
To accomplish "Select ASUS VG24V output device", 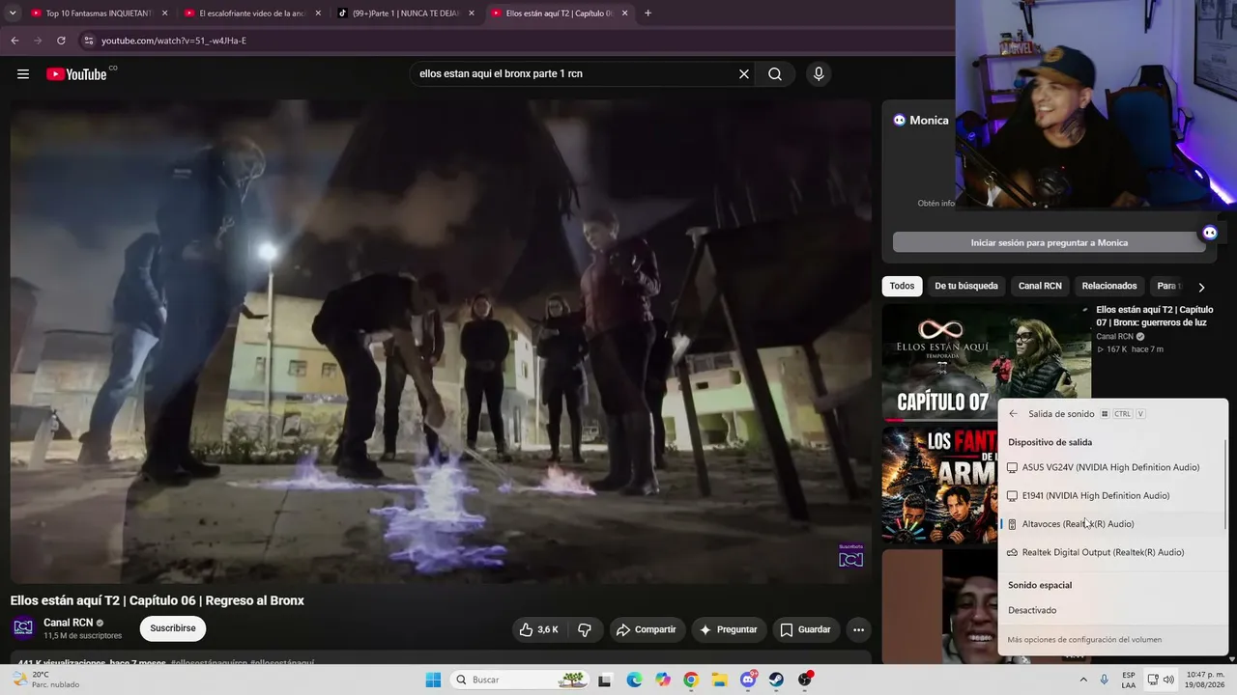I will point(1111,467).
